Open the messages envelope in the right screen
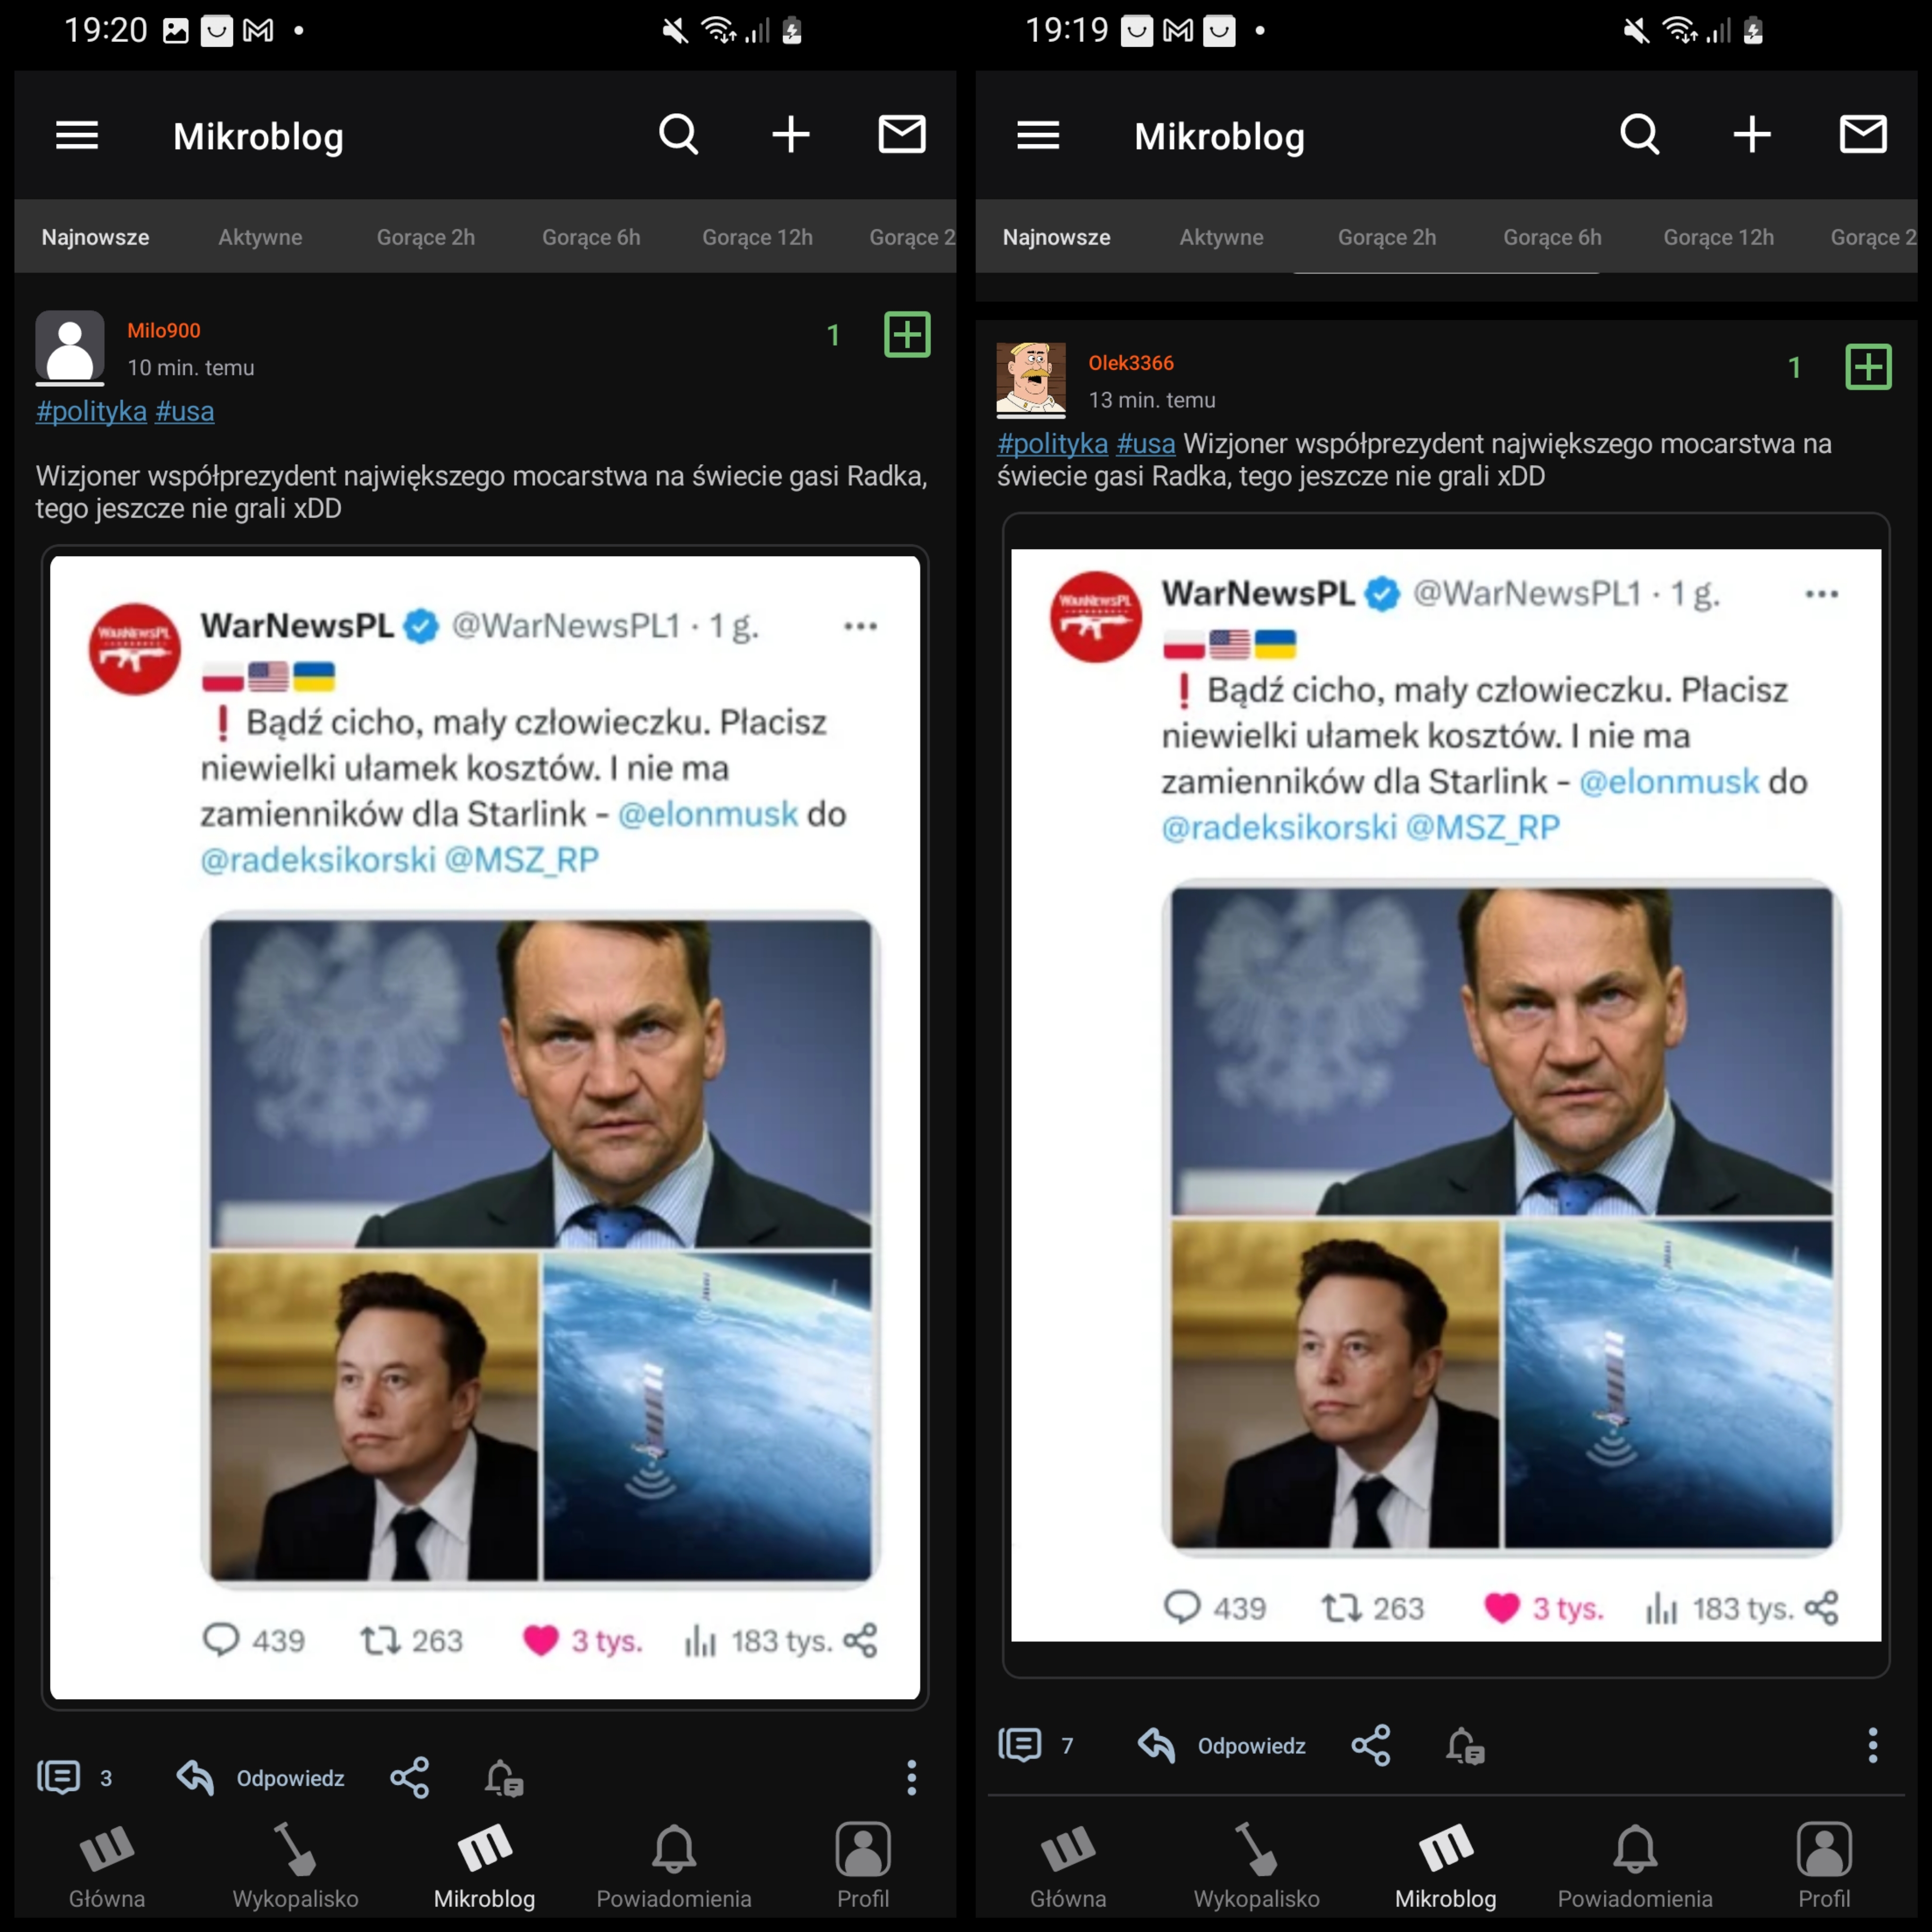The image size is (1932, 1932). tap(1862, 134)
